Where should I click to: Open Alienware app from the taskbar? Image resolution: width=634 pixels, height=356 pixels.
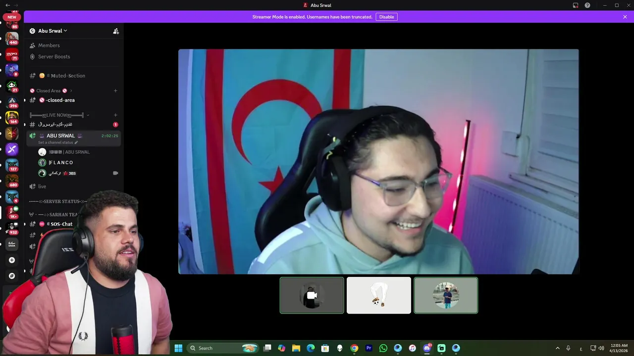[x=340, y=348]
